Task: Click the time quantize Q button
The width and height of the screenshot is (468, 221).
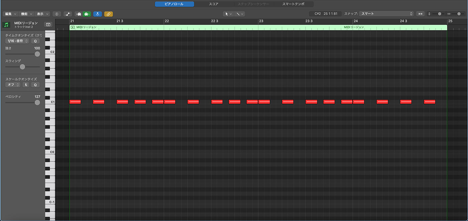Action: tap(35, 41)
